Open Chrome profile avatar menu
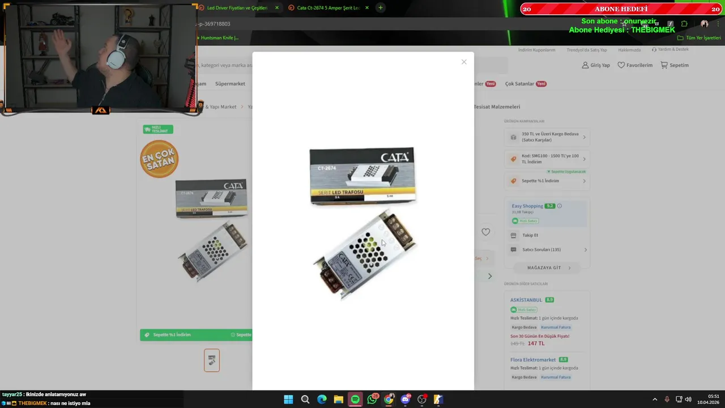The height and width of the screenshot is (408, 725). 704,24
